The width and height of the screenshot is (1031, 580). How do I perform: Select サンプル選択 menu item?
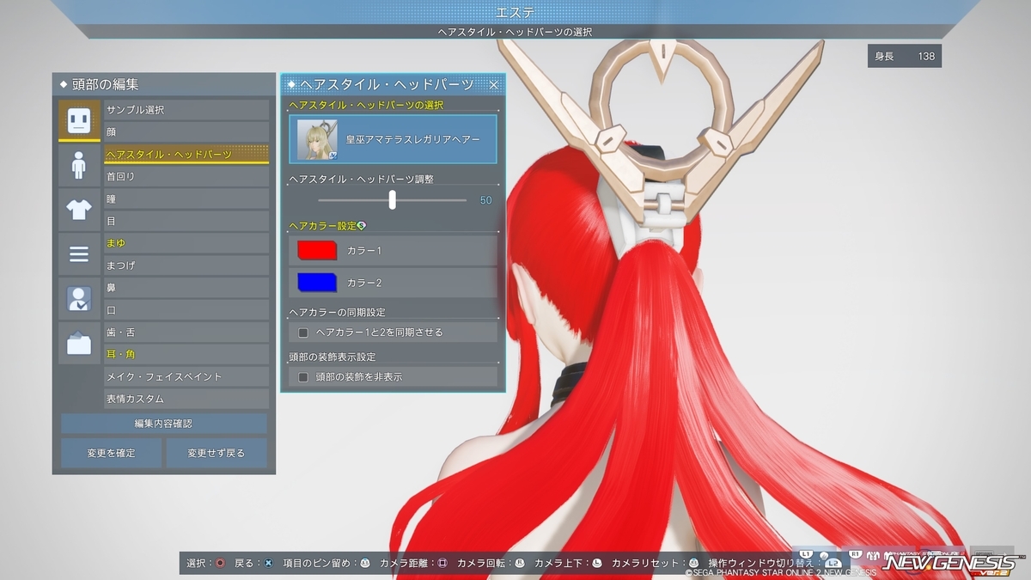(x=186, y=110)
